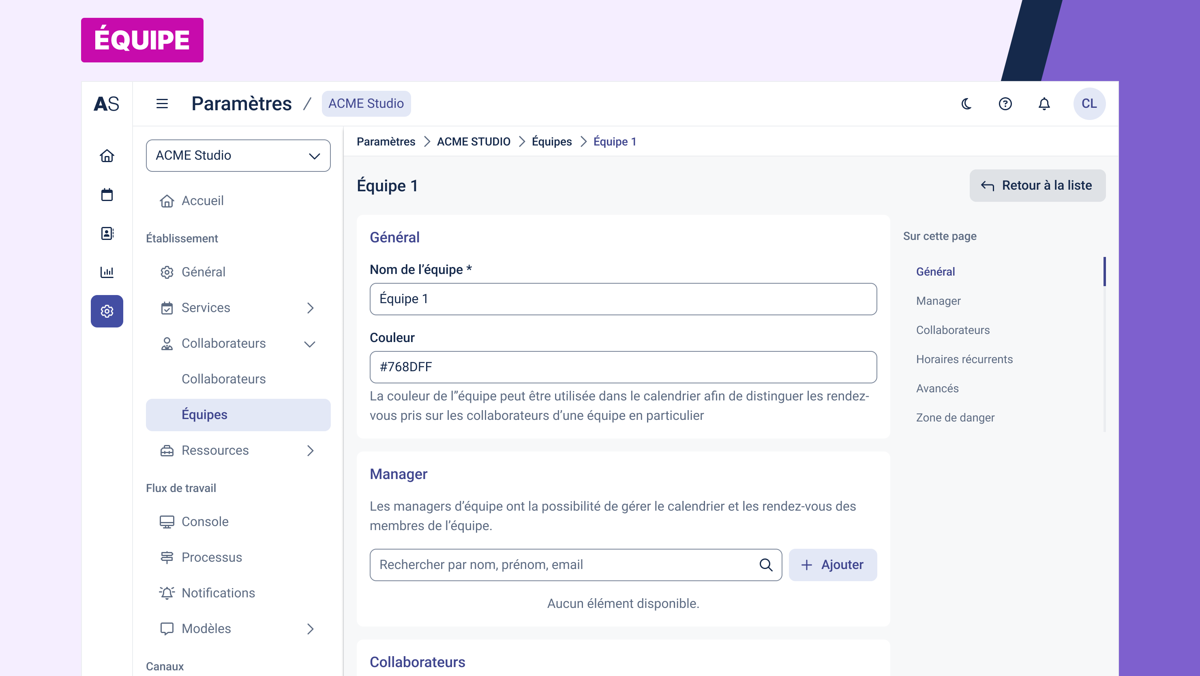Click the Ajouter manager button
Screen dimensions: 1200x676
pos(832,565)
